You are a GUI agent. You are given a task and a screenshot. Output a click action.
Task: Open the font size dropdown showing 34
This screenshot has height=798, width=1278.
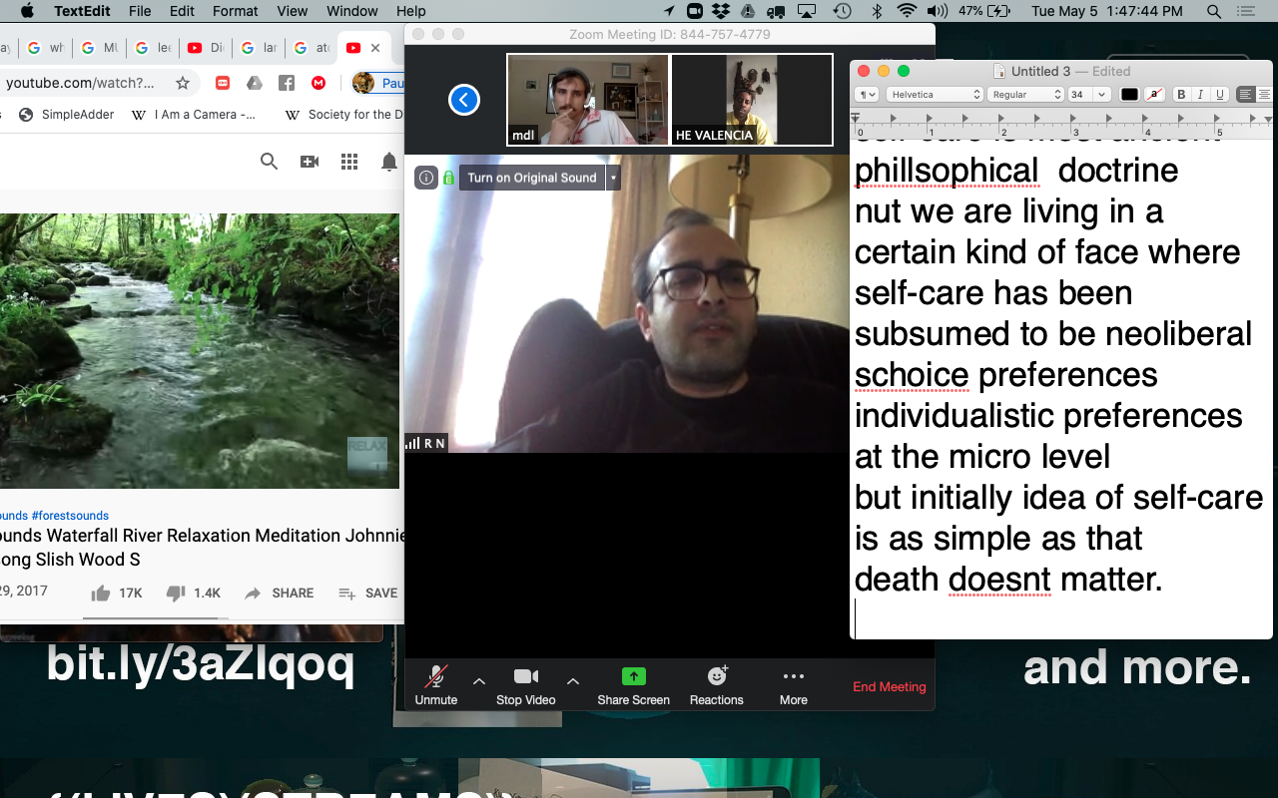pos(1084,94)
